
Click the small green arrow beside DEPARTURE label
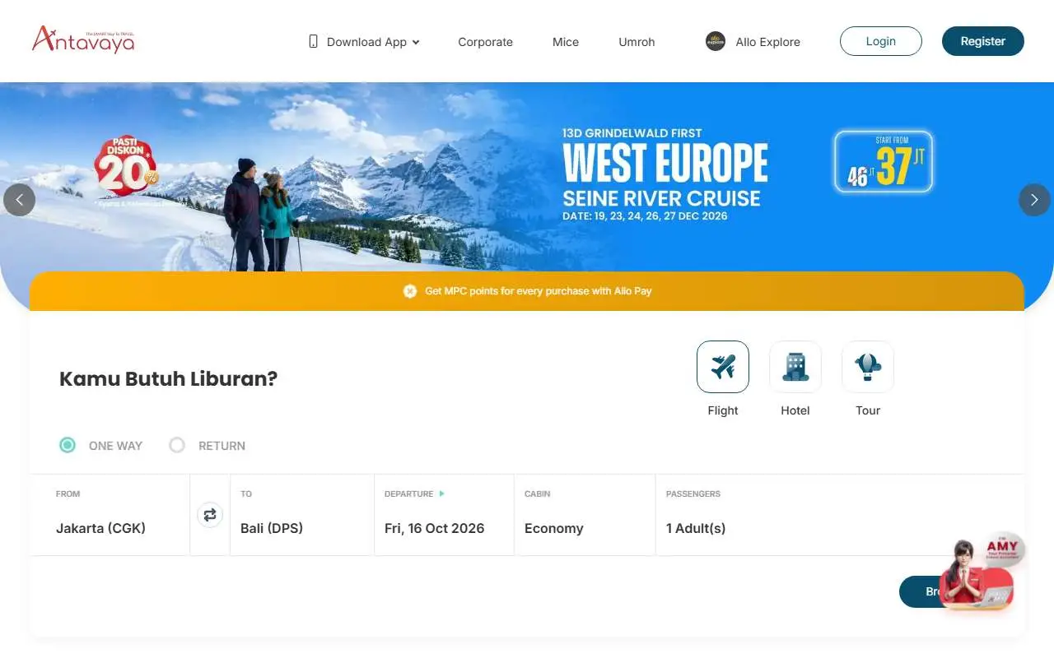442,493
